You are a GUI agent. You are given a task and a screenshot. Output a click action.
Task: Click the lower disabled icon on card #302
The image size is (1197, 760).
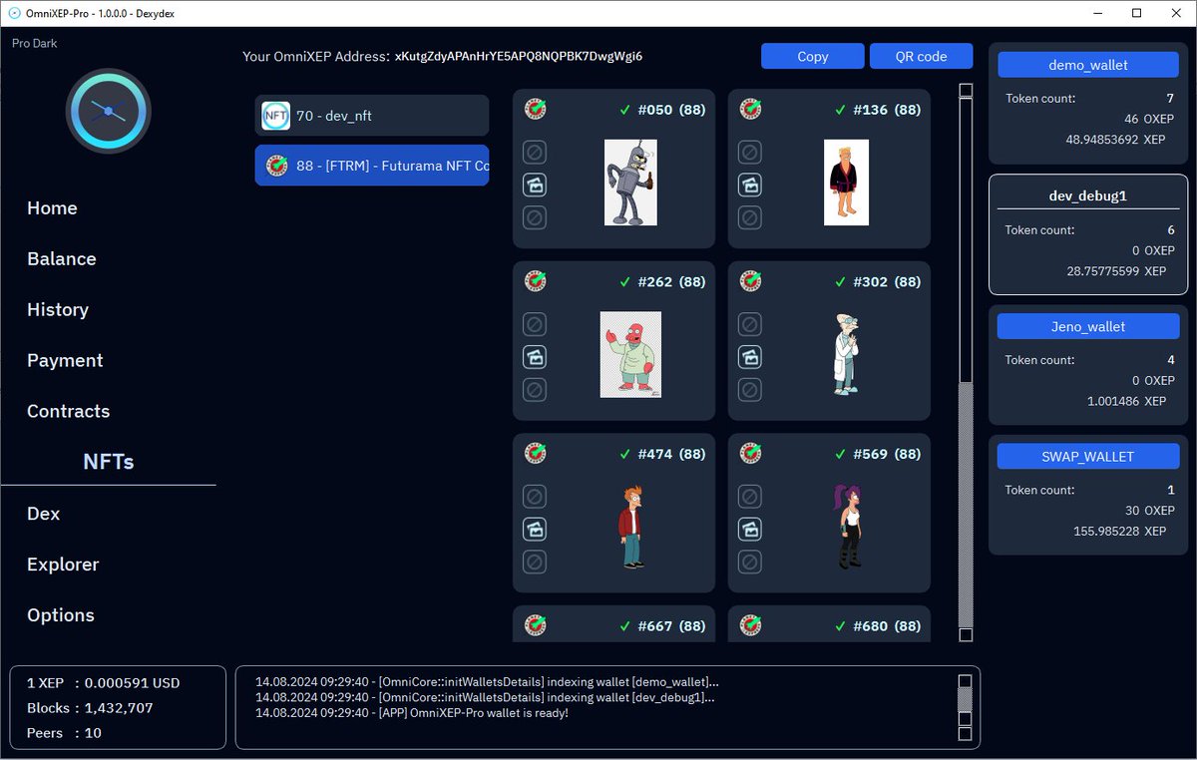(750, 390)
